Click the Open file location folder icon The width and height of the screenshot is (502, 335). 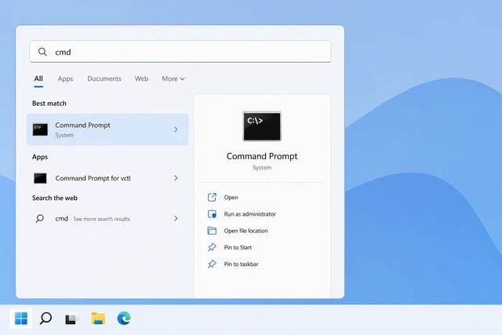point(212,231)
